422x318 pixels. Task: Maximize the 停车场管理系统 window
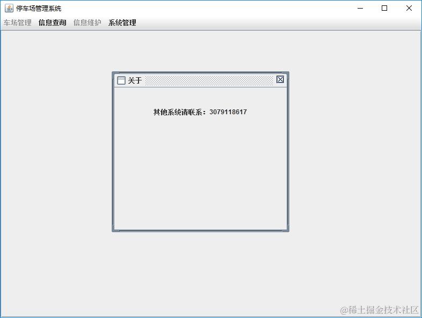click(384, 9)
